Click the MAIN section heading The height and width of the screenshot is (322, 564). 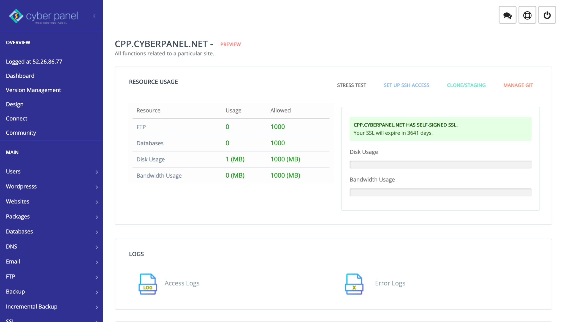tap(12, 152)
